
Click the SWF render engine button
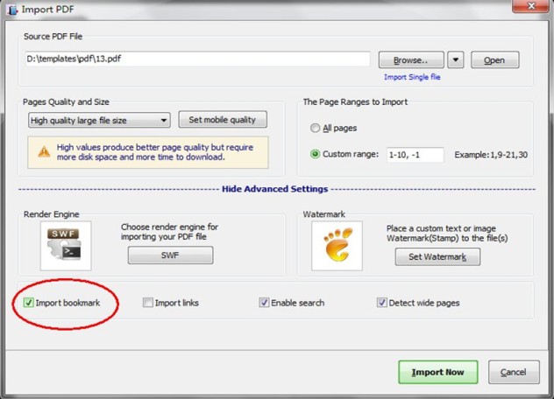pyautogui.click(x=170, y=255)
